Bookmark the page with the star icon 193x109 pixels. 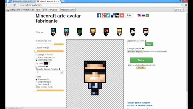point(182,5)
